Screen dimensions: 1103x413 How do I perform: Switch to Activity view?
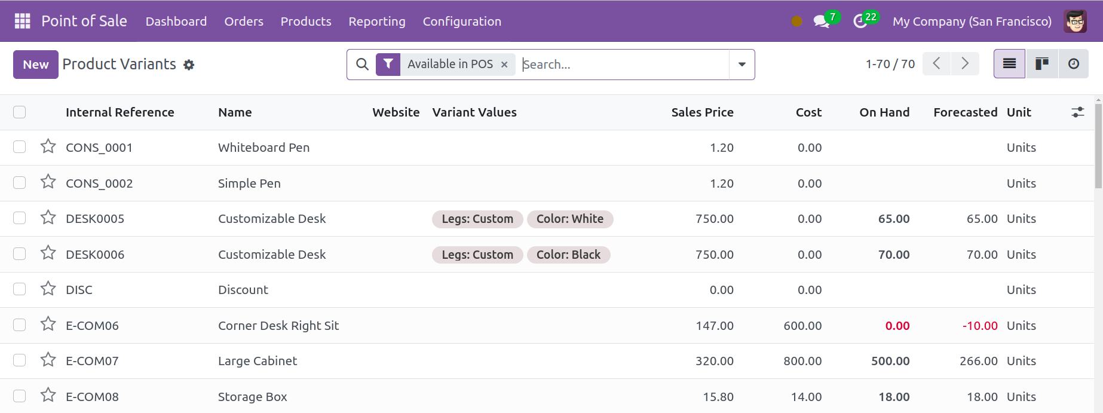tap(1073, 64)
